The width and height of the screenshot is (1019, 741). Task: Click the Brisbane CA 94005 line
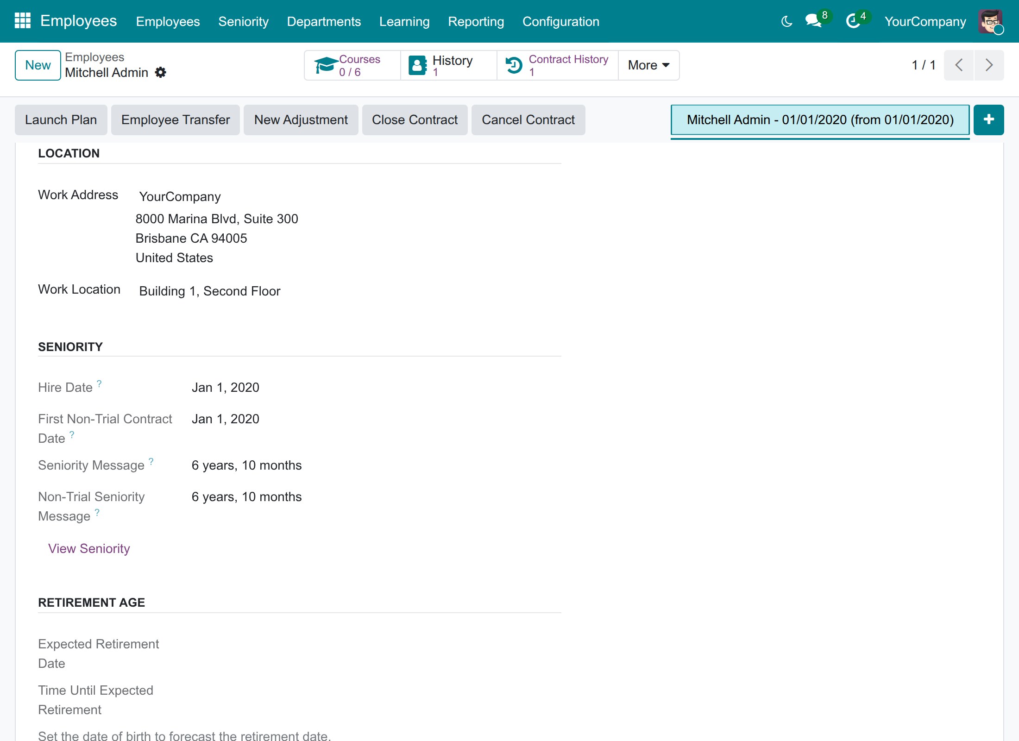point(191,239)
